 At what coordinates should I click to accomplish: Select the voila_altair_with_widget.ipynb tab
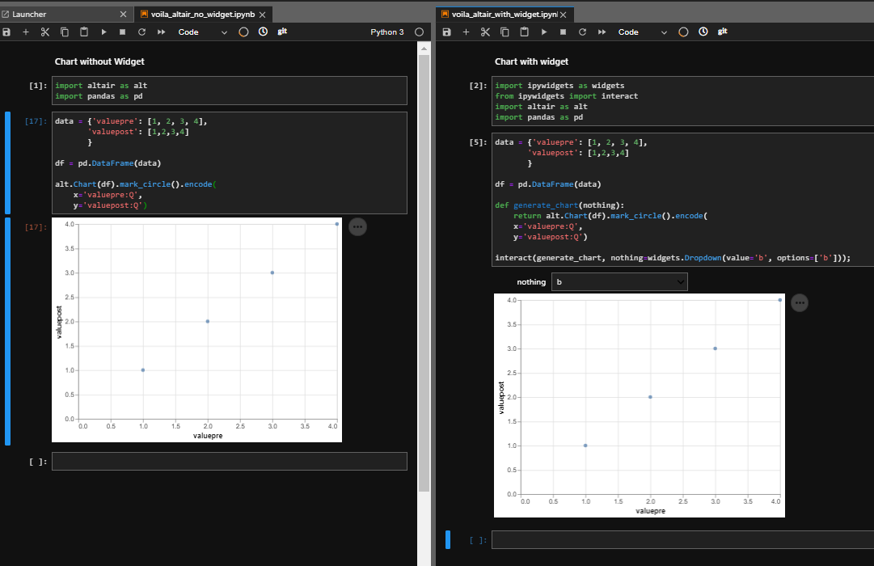click(x=501, y=14)
